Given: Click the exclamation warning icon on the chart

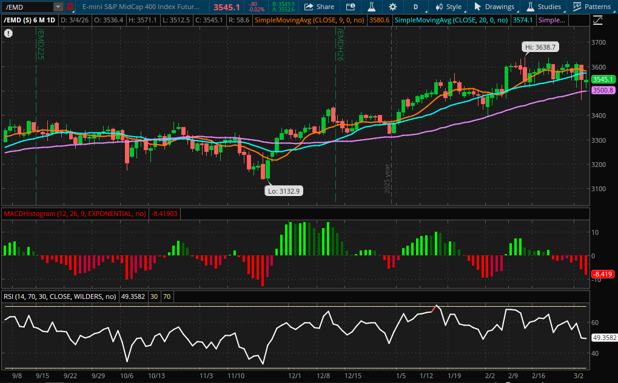Looking at the screenshot, I should point(8,33).
